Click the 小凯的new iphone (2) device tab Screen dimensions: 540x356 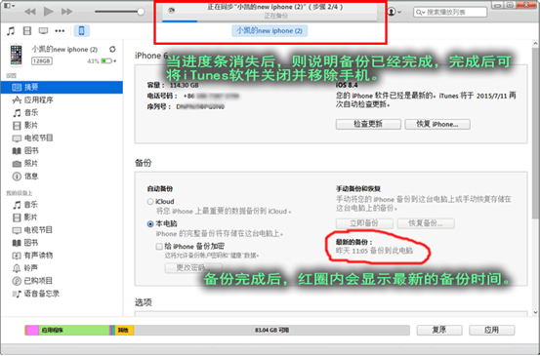270,31
